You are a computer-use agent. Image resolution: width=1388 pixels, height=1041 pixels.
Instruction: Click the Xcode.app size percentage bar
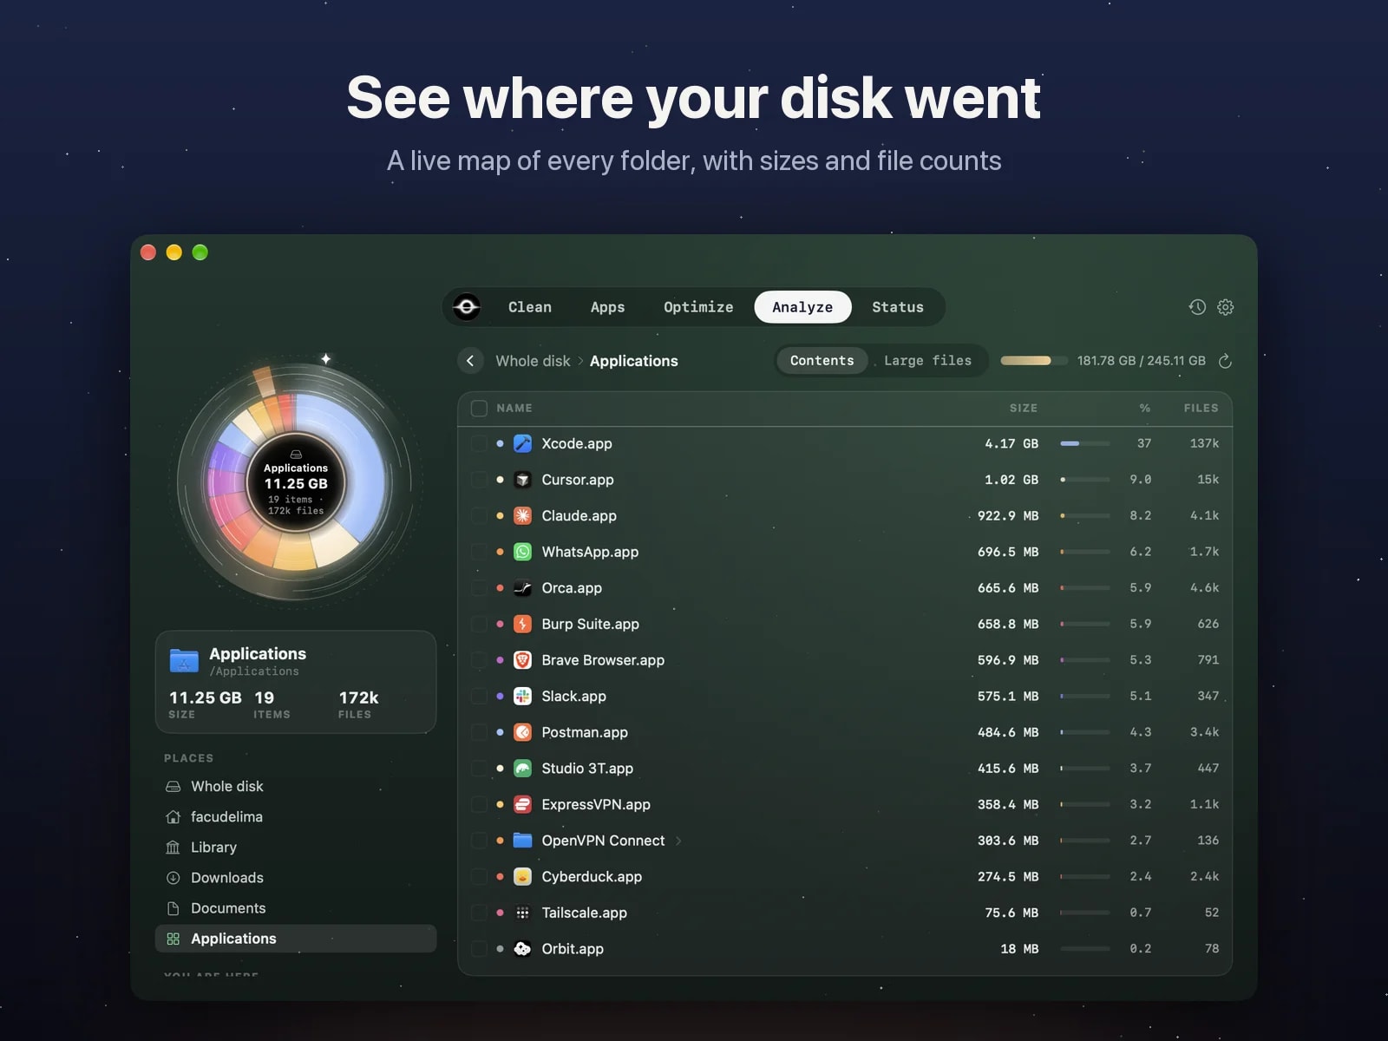[1084, 443]
